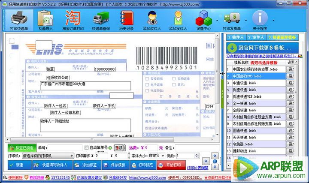
Task: Click the 打印位置调整 link
Action: click(198, 168)
